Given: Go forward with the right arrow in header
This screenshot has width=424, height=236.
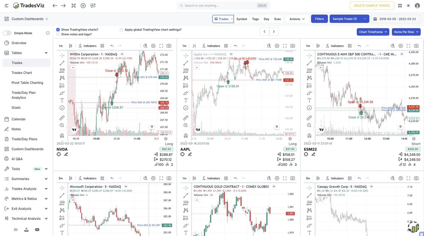Looking at the screenshot, I should pos(63,5).
